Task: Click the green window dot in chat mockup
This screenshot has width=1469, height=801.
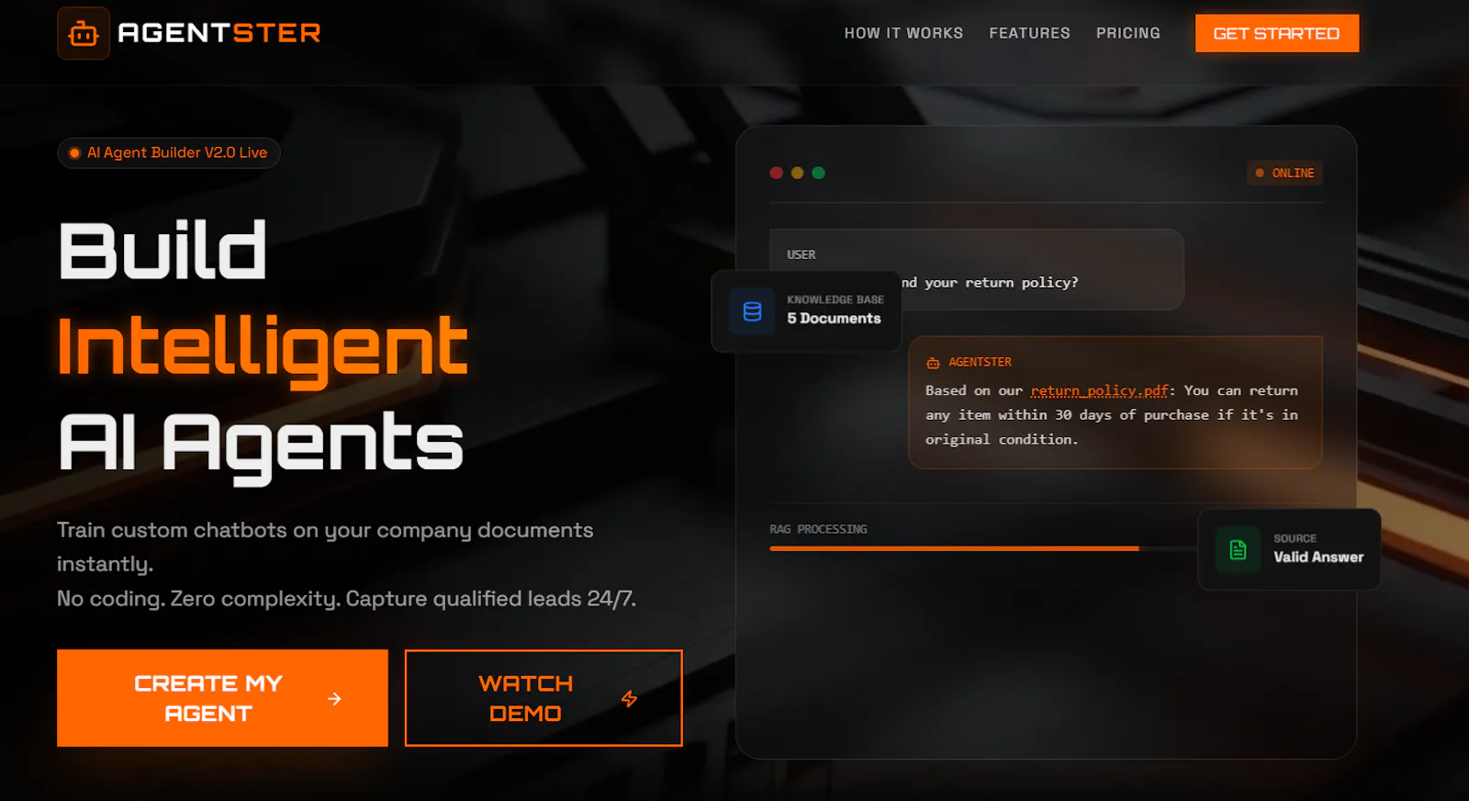Action: pyautogui.click(x=818, y=173)
